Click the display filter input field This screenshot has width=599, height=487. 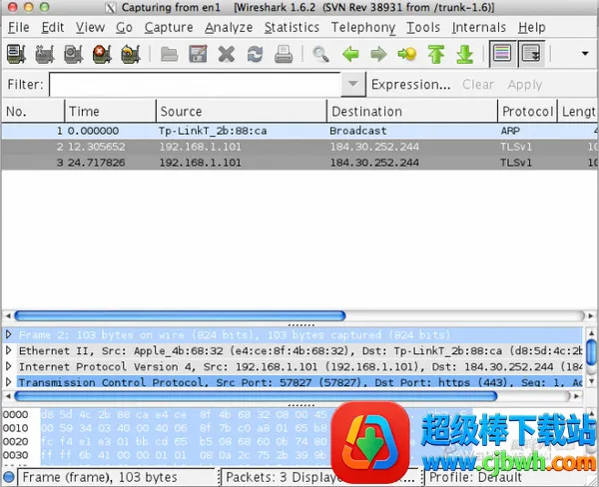(196, 85)
